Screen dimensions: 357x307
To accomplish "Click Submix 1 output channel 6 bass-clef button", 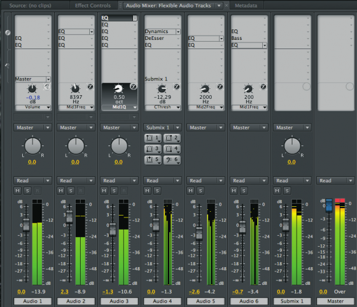I will coord(172,160).
